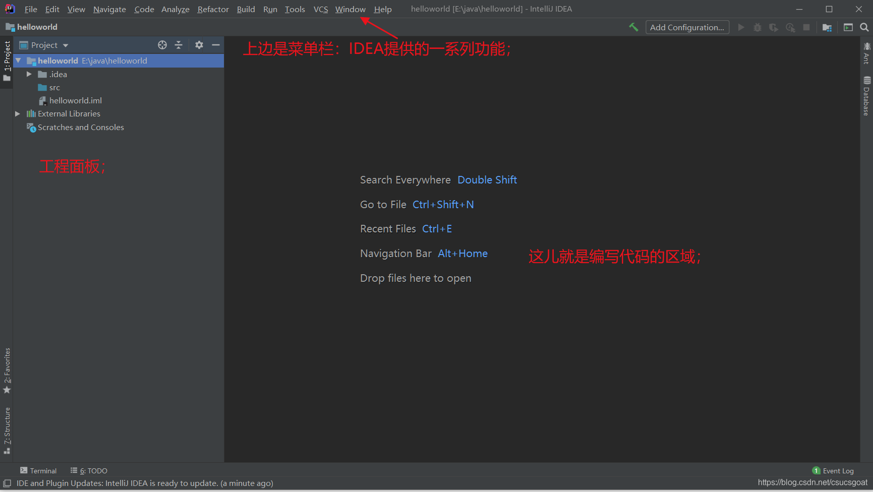
Task: Click the Build Project hammer icon
Action: 633,27
